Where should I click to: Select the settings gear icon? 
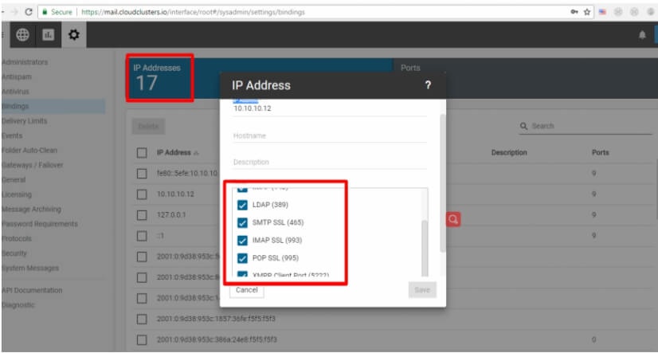pos(74,34)
